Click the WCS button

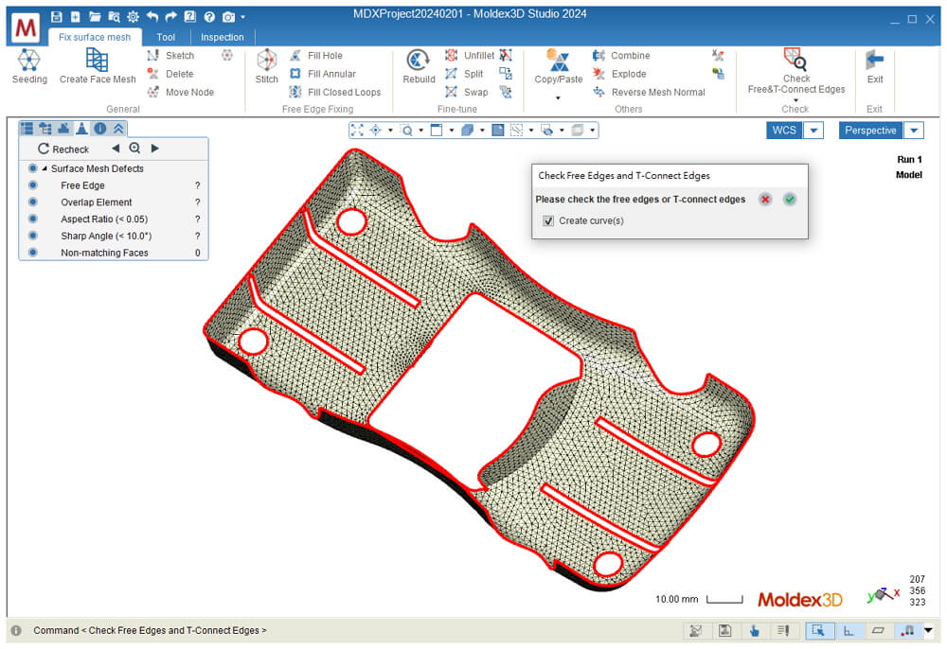coord(784,131)
